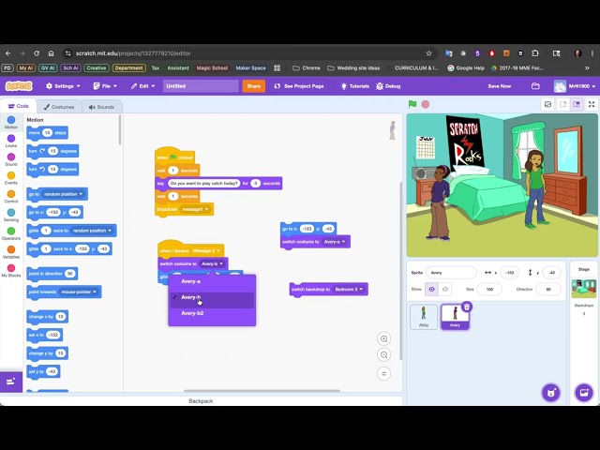The image size is (600, 450).
Task: Toggle the stage hide layout button
Action: (547, 104)
